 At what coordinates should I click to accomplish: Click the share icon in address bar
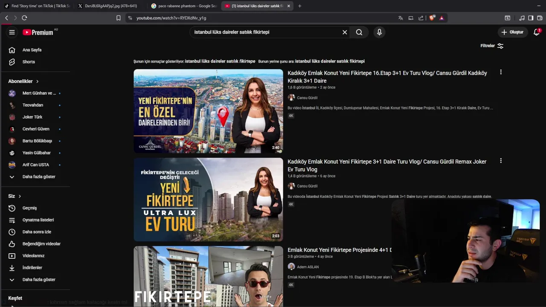coord(421,18)
